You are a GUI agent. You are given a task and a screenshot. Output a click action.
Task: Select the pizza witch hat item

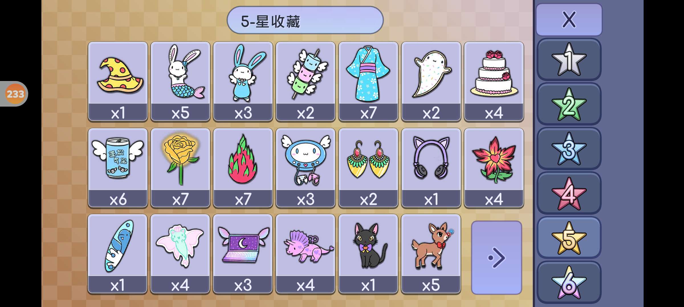click(118, 82)
